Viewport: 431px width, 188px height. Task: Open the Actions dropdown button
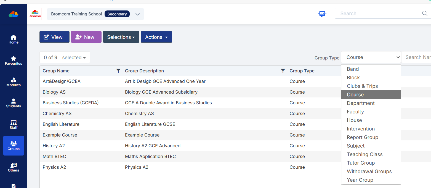click(156, 37)
